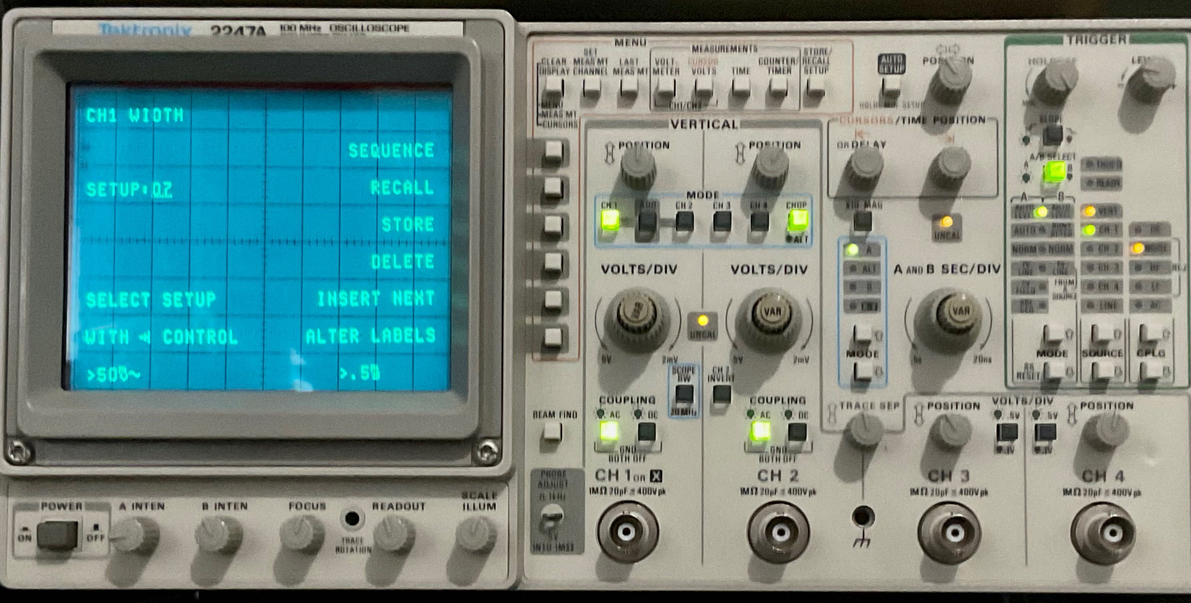Push the CH 2 AC coupling button
The height and width of the screenshot is (603, 1191).
point(760,431)
